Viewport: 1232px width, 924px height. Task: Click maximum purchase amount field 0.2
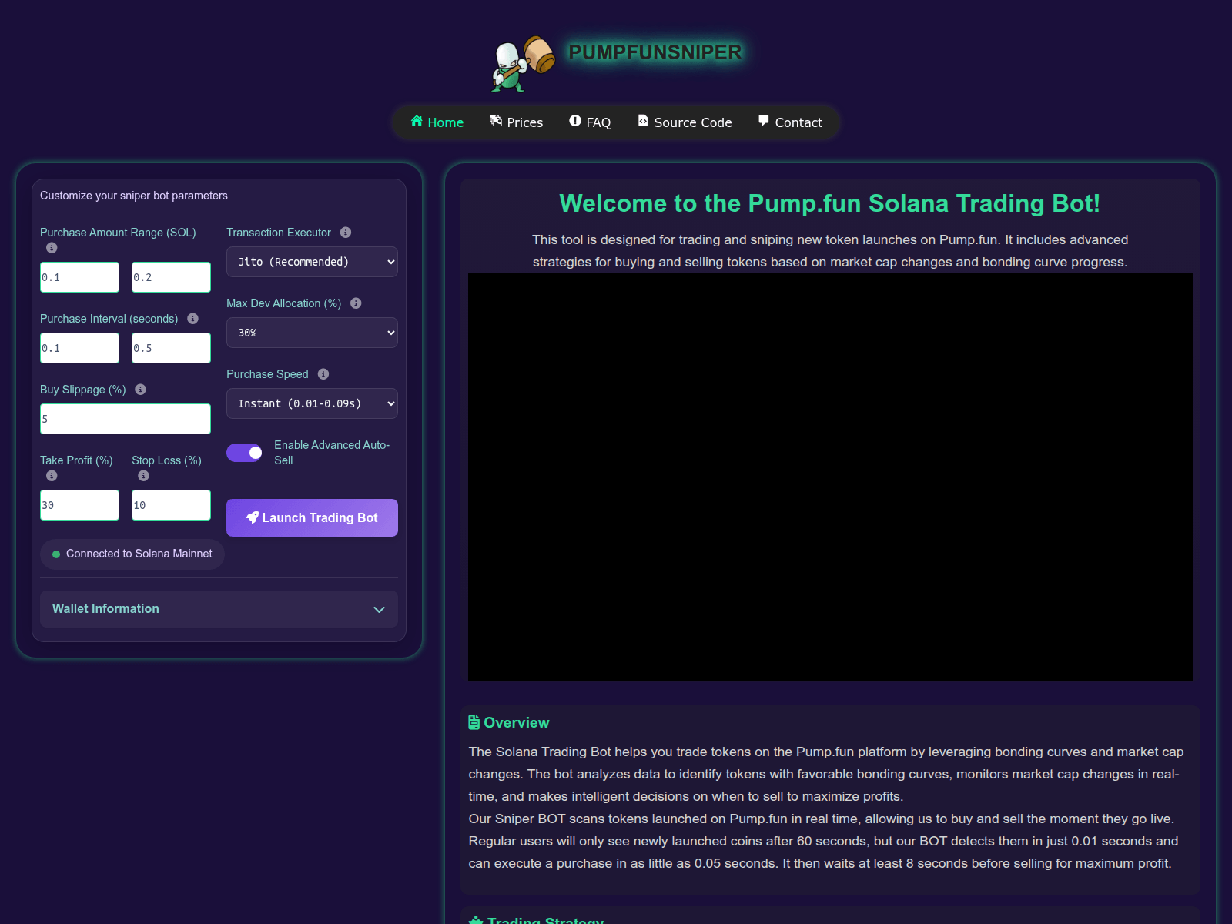[171, 277]
